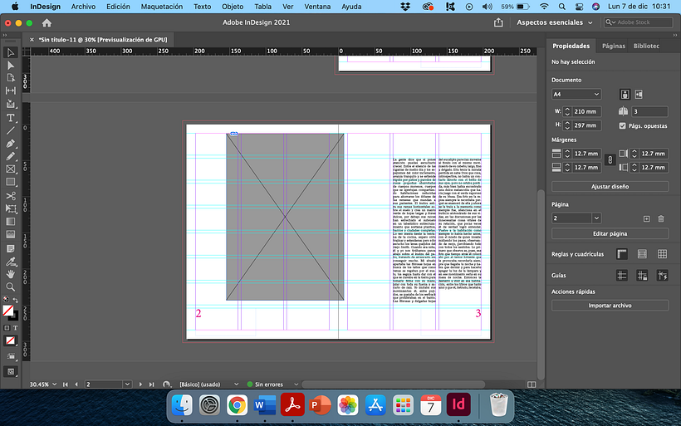Pick the Gradient Feather tool
Screen dimensions: 681x426
coord(11,234)
